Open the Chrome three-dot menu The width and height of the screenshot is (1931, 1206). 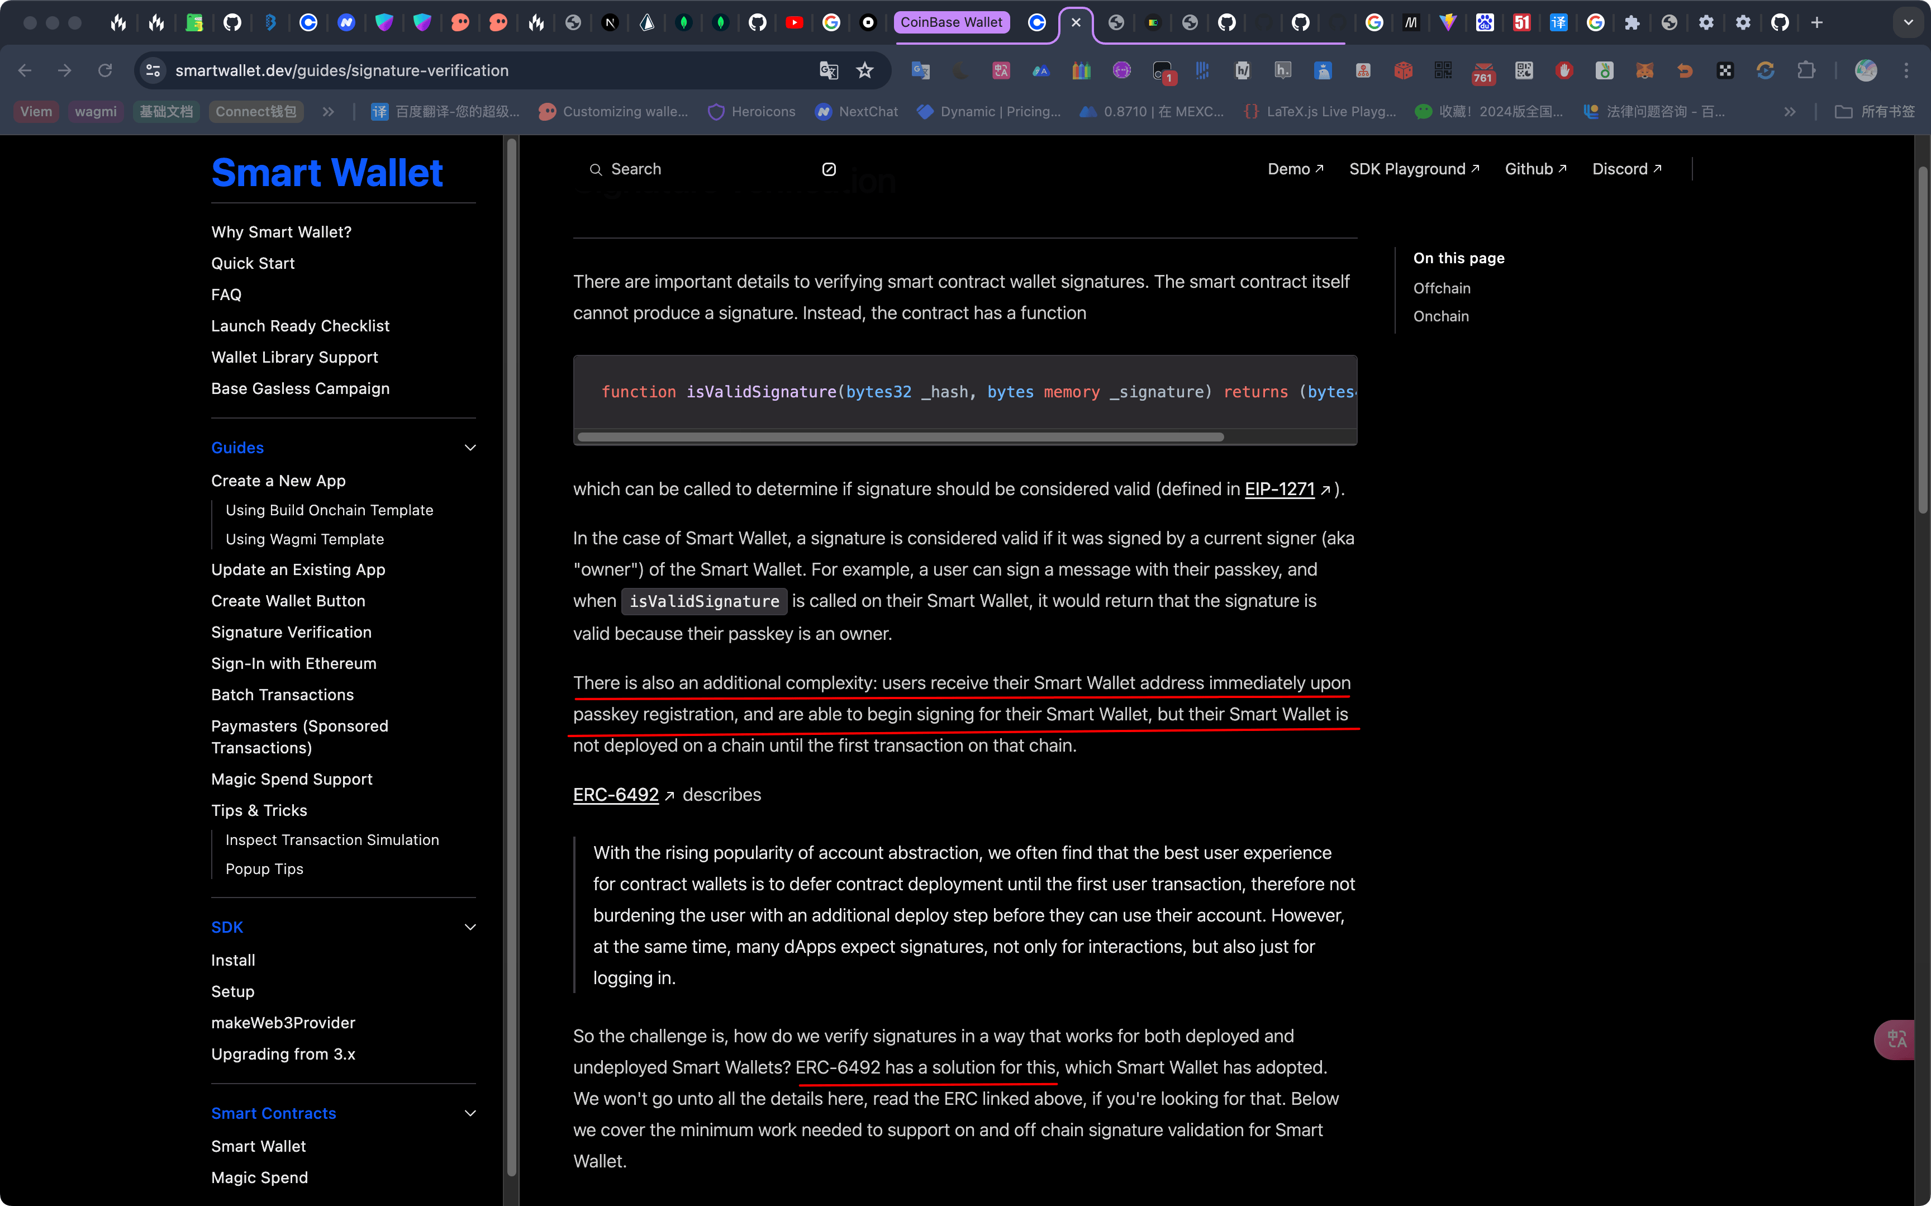(1906, 70)
